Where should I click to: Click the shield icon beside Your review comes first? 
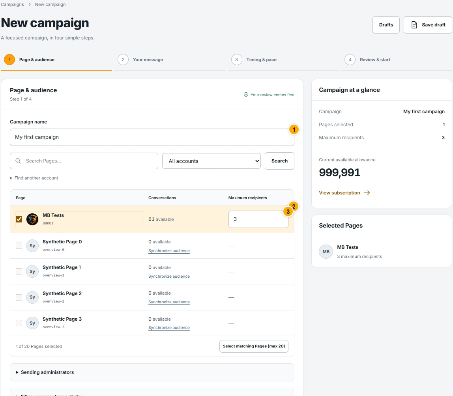[x=246, y=95]
